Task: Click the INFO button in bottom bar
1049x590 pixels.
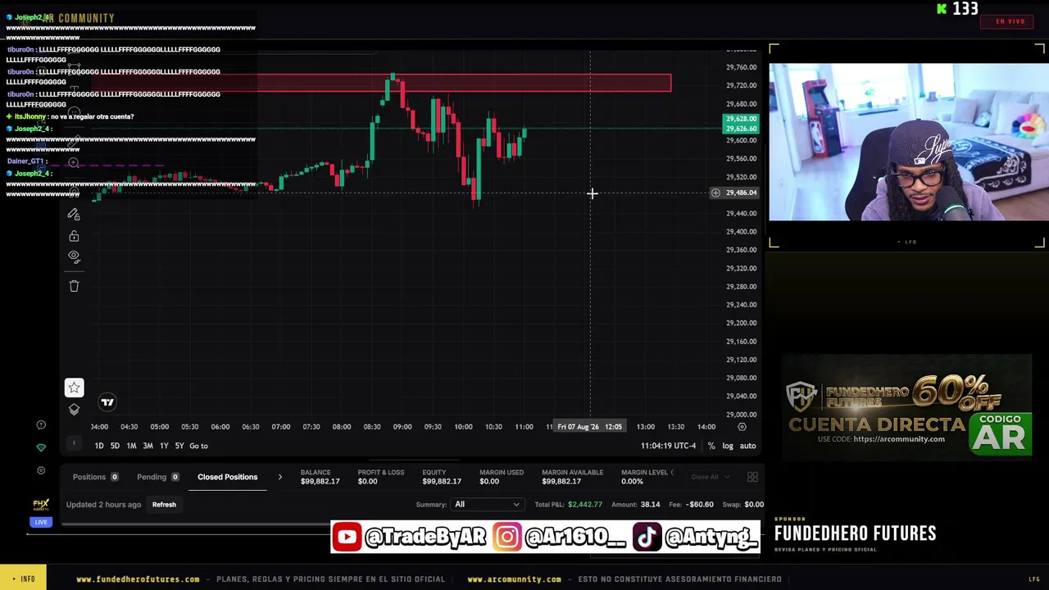Action: 23,579
